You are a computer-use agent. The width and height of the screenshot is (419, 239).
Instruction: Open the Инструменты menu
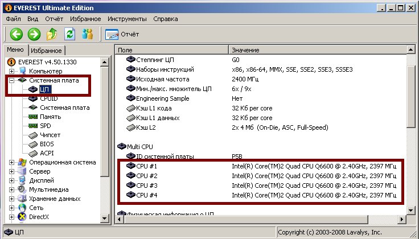(127, 19)
